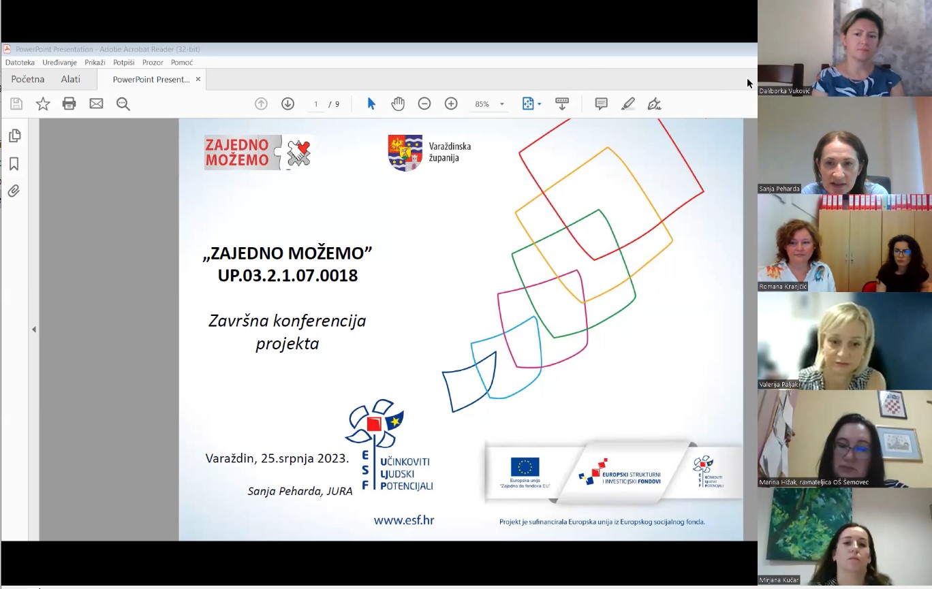Zoom in with the plus circle icon

(451, 104)
